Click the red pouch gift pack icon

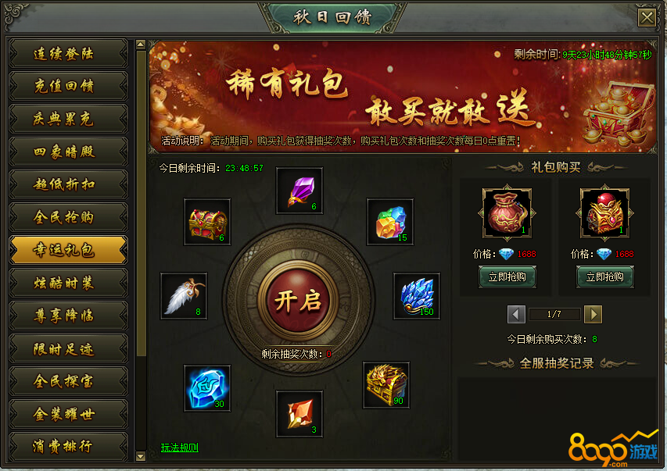click(507, 212)
